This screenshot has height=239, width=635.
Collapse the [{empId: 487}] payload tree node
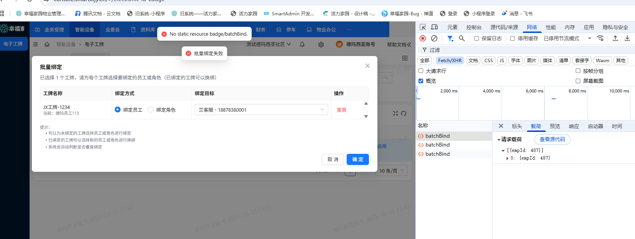click(503, 150)
